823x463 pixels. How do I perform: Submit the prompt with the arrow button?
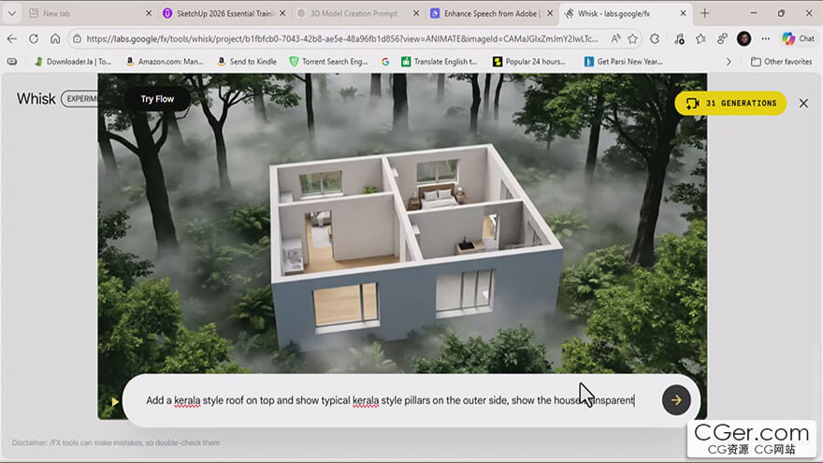(676, 400)
